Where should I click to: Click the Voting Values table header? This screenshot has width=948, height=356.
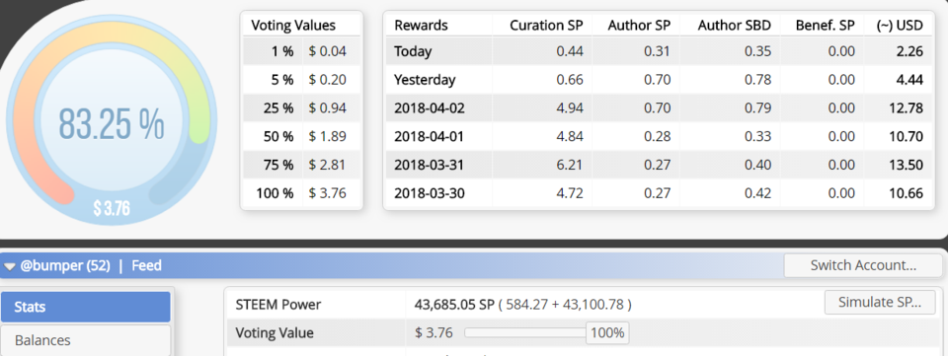(293, 26)
